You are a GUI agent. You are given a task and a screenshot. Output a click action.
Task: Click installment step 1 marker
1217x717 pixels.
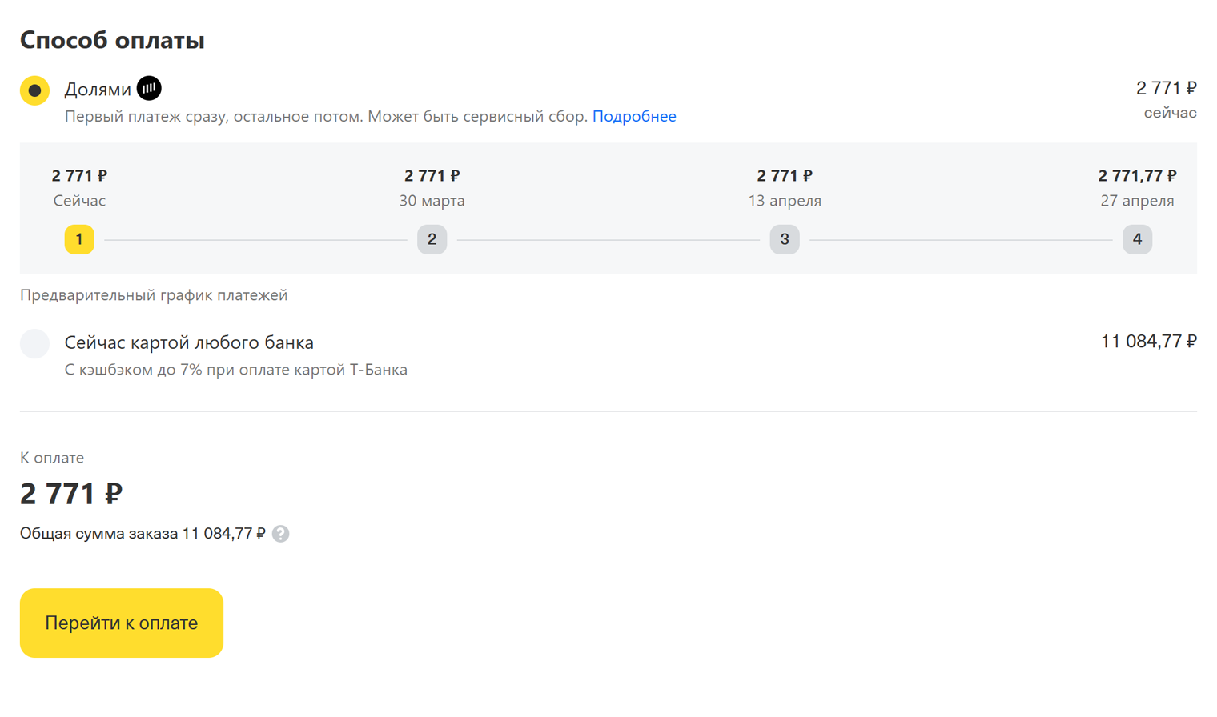[79, 239]
